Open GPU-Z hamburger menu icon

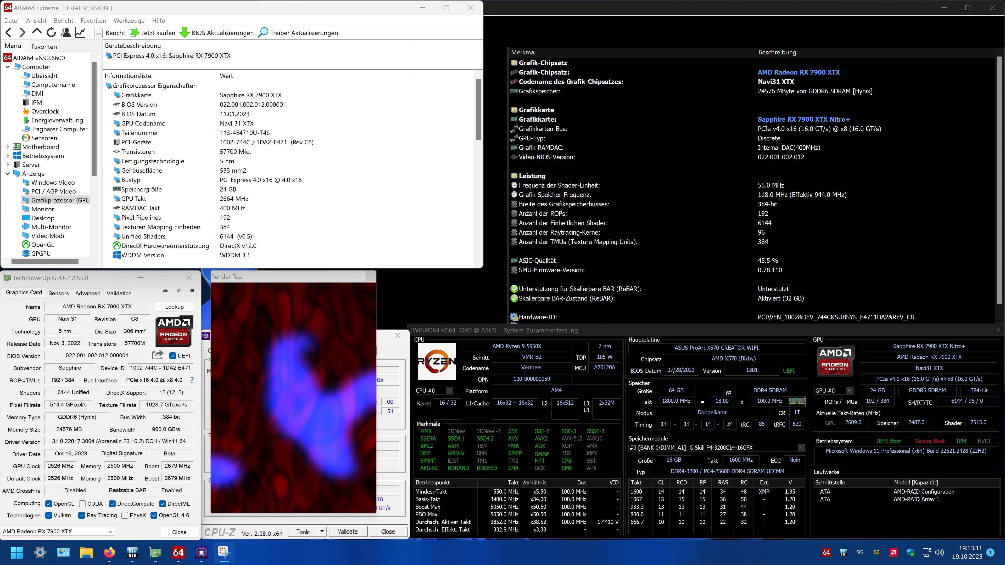(192, 291)
